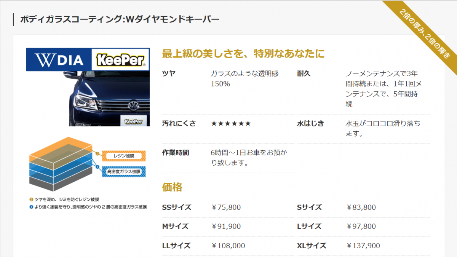The image size is (457, 257).
Task: Select the Sサイズ price ¥83,800
Action: 361,208
